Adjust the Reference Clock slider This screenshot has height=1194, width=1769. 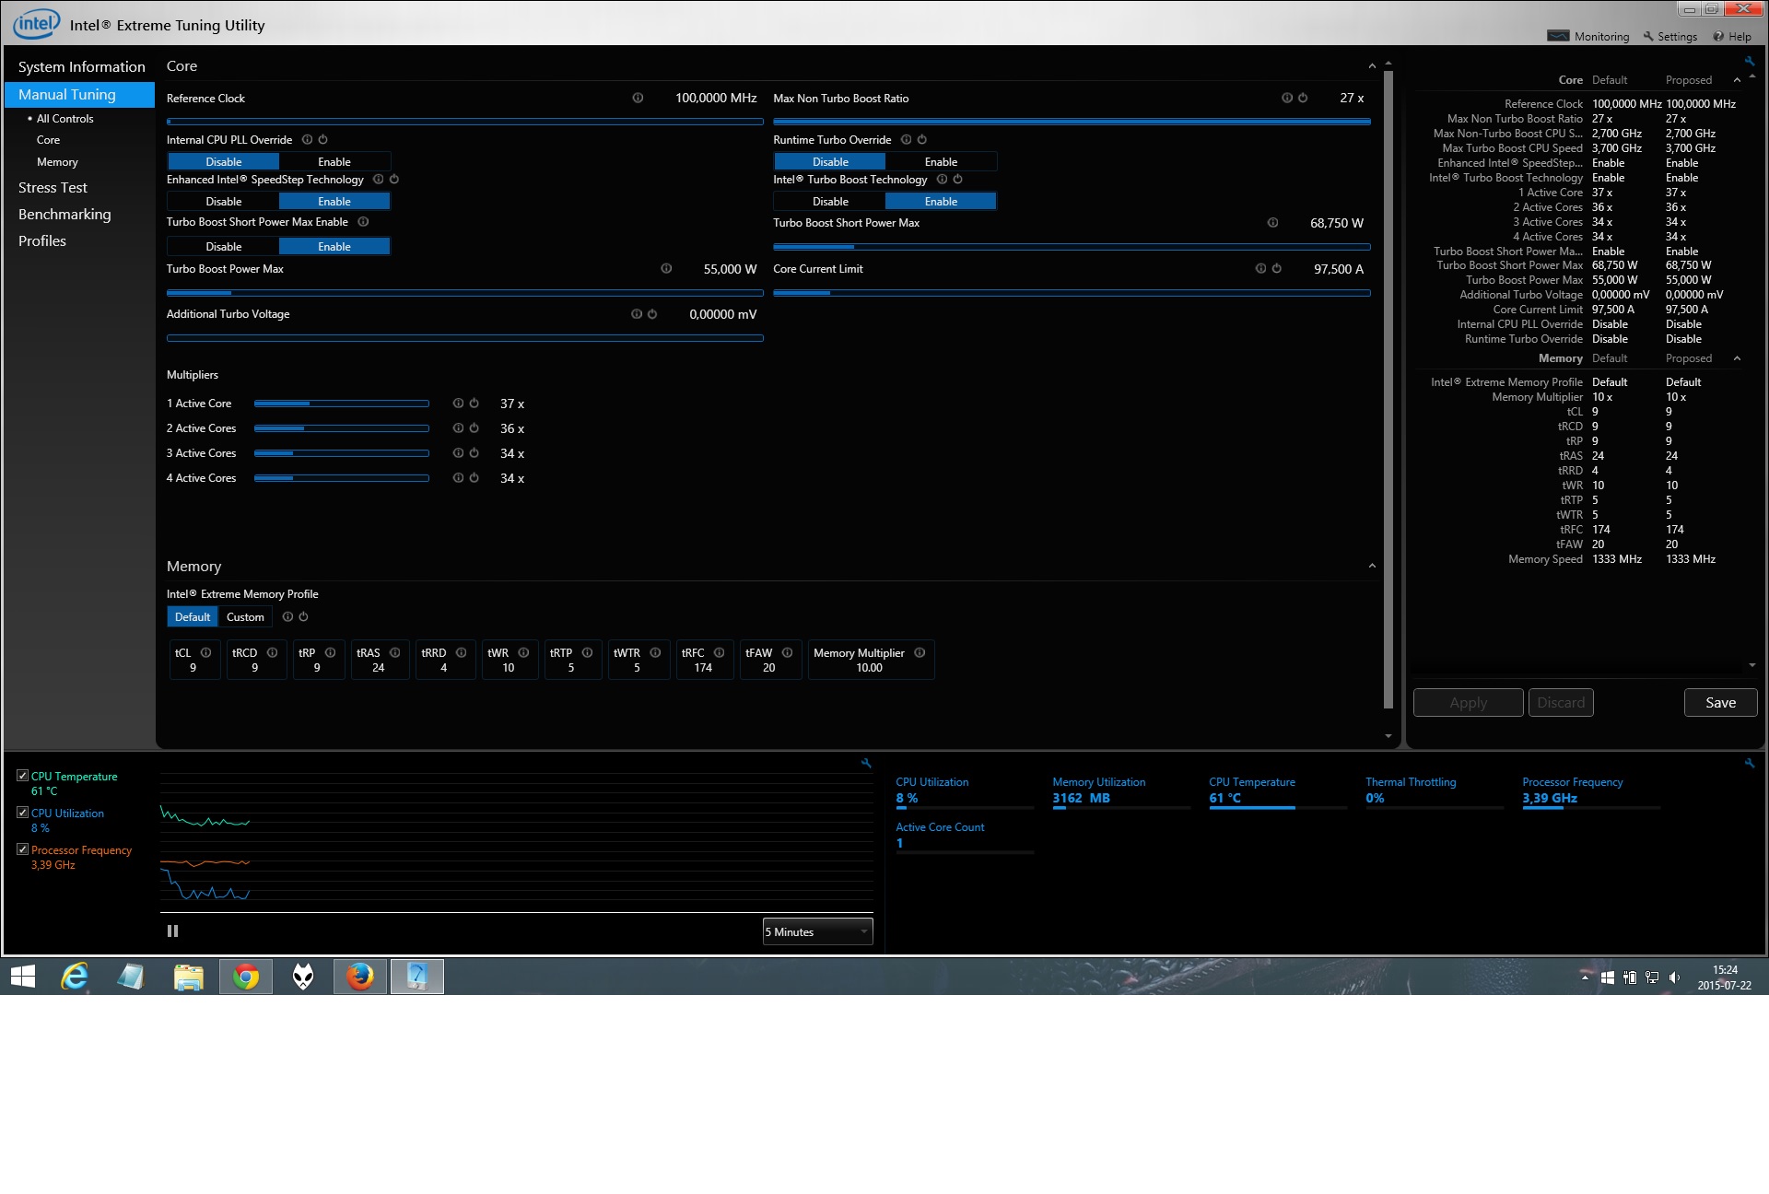pyautogui.click(x=464, y=121)
